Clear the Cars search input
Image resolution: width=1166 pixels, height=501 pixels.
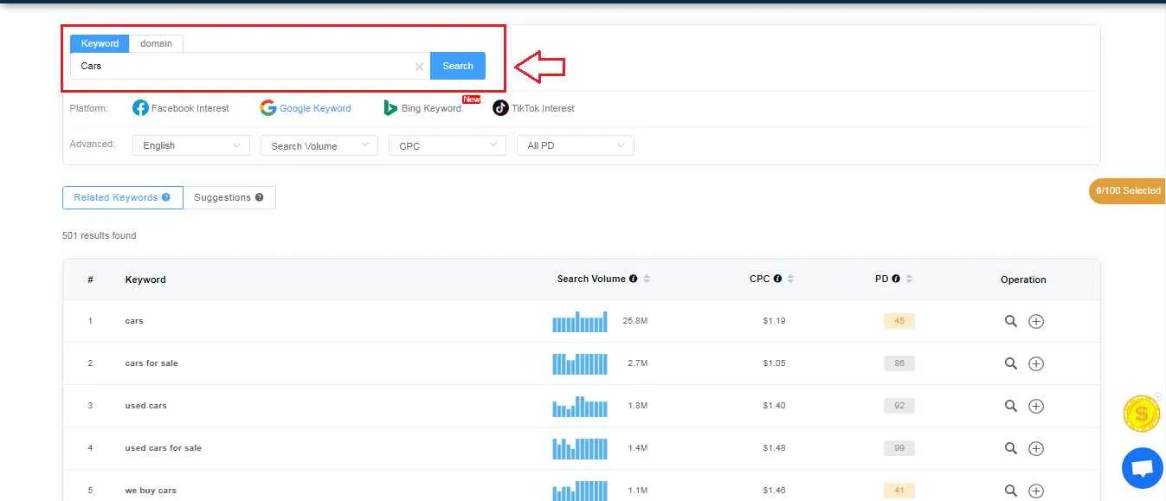tap(419, 66)
